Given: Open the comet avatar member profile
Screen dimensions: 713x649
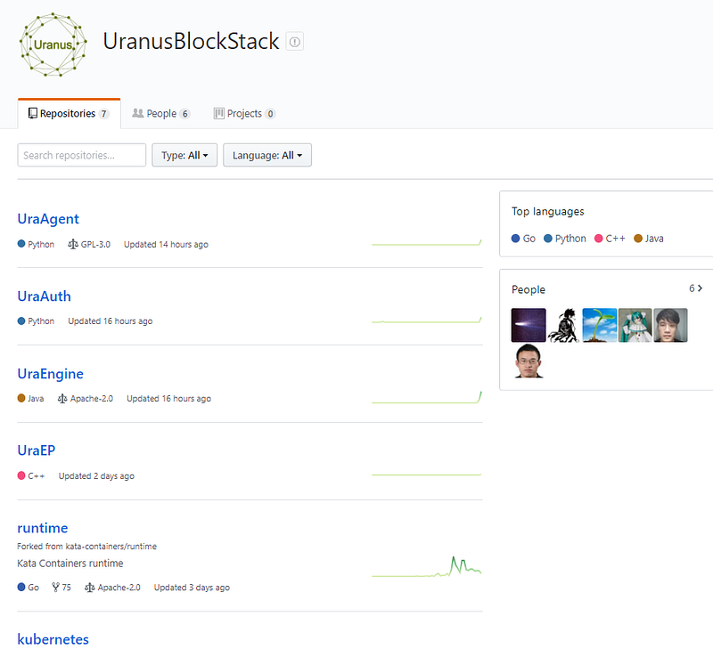Looking at the screenshot, I should tap(529, 325).
